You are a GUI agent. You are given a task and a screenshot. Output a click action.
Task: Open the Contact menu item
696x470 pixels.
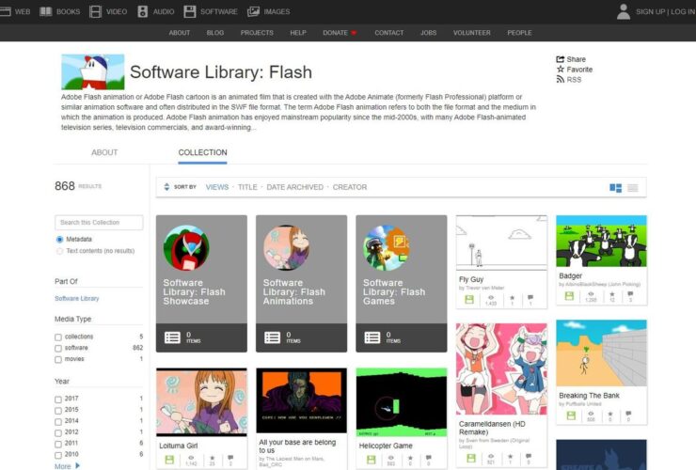(x=389, y=33)
